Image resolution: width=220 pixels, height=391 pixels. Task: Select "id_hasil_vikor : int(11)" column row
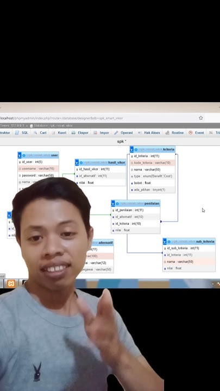point(100,169)
